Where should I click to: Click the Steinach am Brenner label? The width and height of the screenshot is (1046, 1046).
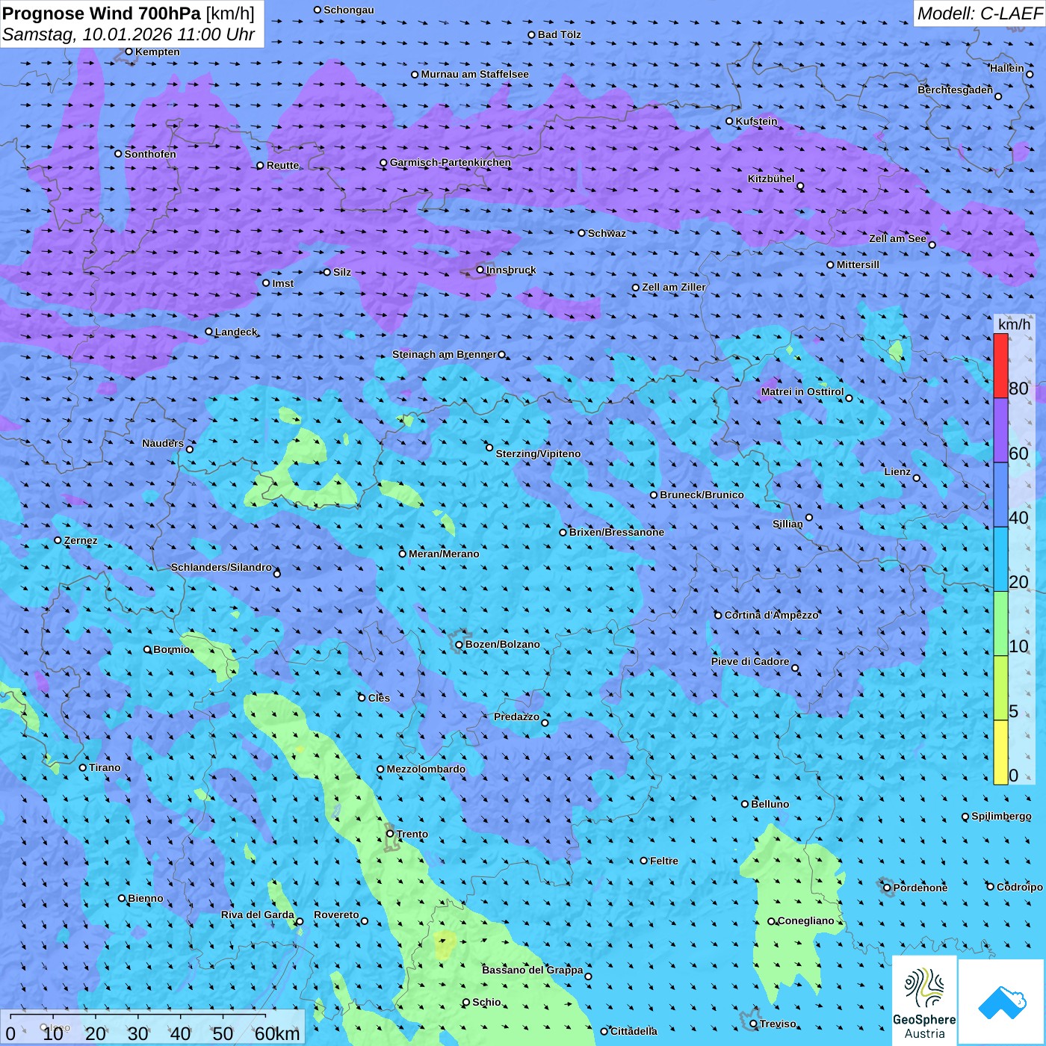[x=444, y=354]
